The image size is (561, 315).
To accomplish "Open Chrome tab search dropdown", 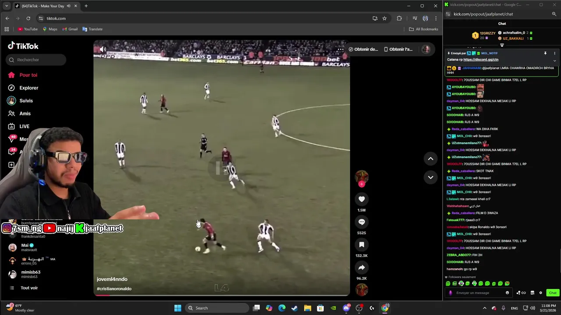I will 6,6.
